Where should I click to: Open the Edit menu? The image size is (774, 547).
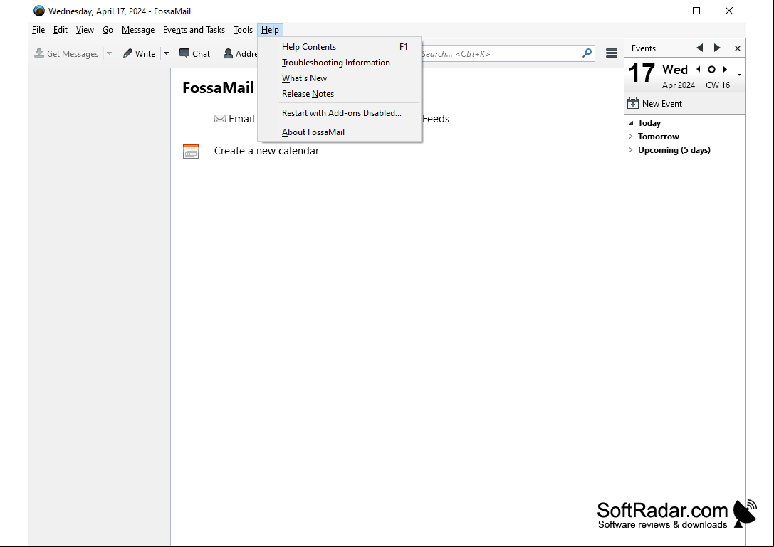(x=61, y=30)
